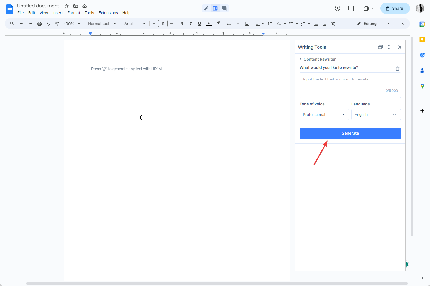
Task: Click the Add comment icon
Action: (238, 24)
